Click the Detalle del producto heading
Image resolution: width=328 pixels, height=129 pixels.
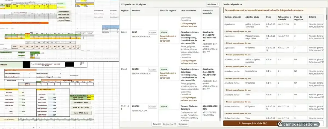click(232, 4)
